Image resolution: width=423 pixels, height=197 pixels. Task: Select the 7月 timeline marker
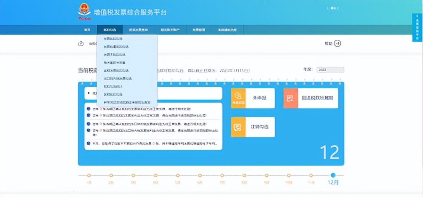pos(222,176)
